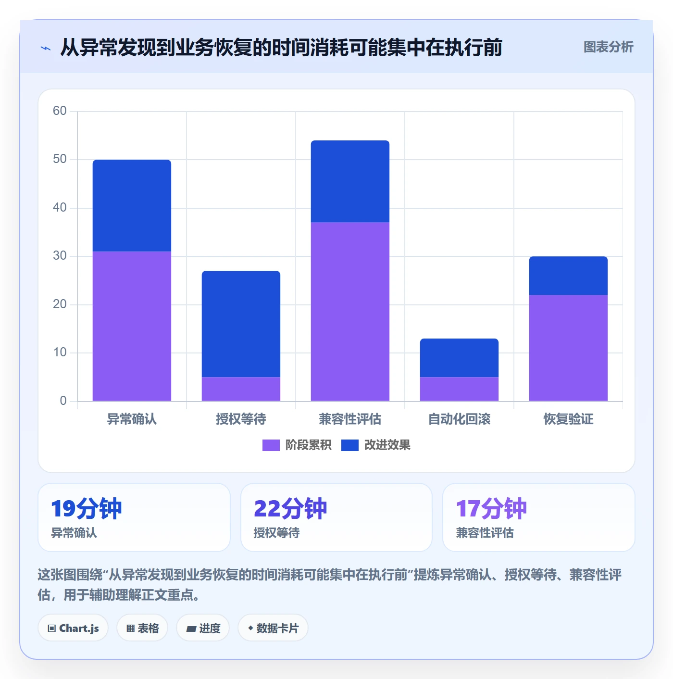Click the purple segment of 恢复验证 bar

pos(568,348)
